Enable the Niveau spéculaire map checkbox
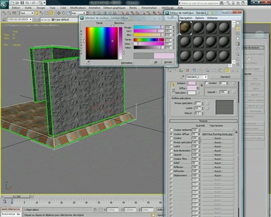271x217 pixels. [x=171, y=142]
